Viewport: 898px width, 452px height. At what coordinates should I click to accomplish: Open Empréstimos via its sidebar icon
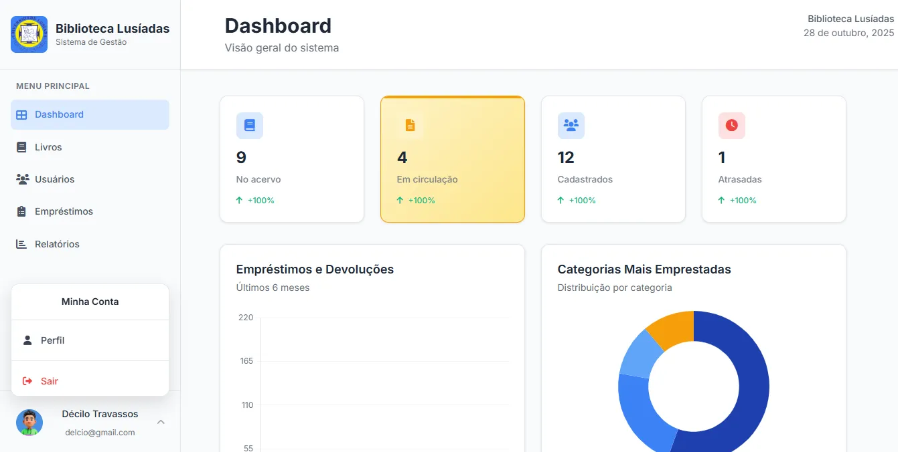[21, 211]
